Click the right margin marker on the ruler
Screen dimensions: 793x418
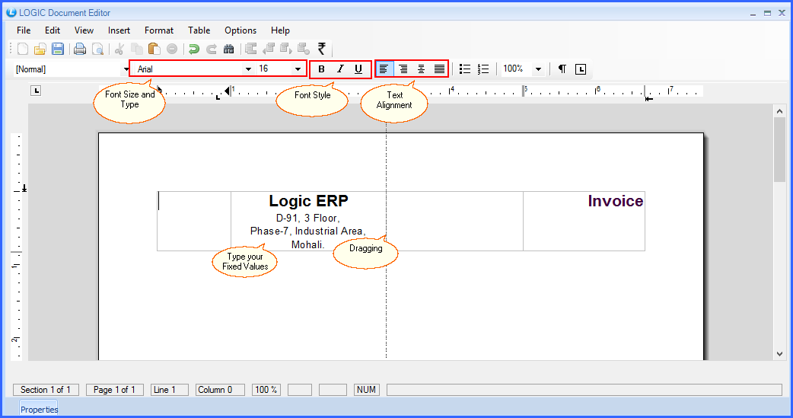point(649,99)
